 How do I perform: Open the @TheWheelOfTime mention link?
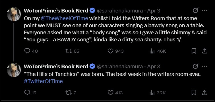click(x=64, y=18)
